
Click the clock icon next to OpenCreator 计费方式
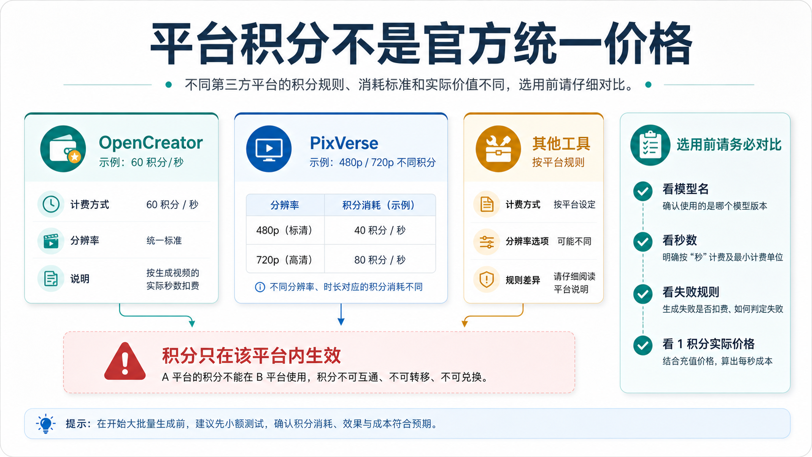51,204
